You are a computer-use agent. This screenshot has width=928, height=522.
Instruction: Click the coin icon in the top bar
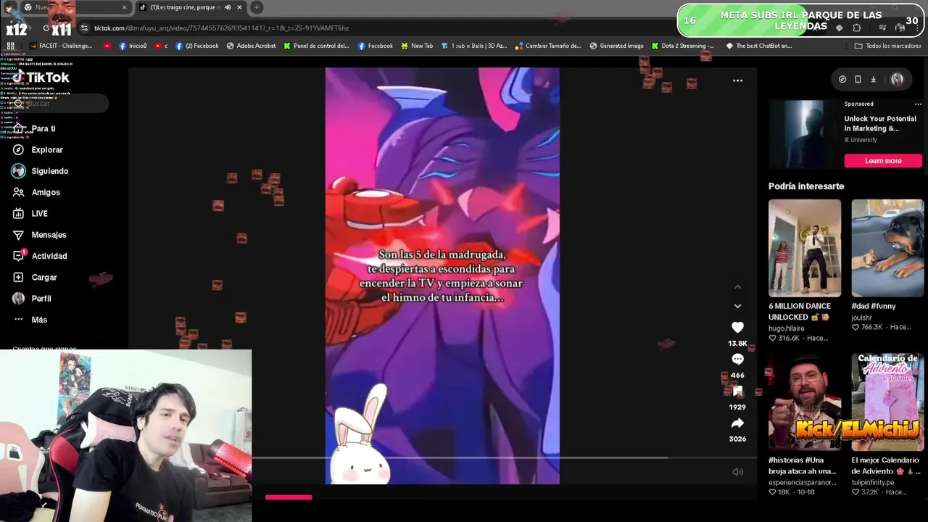(x=842, y=79)
